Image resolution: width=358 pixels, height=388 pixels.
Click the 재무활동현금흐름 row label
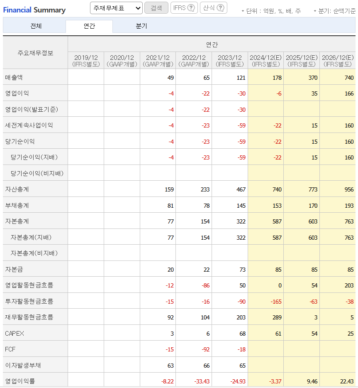[x=29, y=317]
